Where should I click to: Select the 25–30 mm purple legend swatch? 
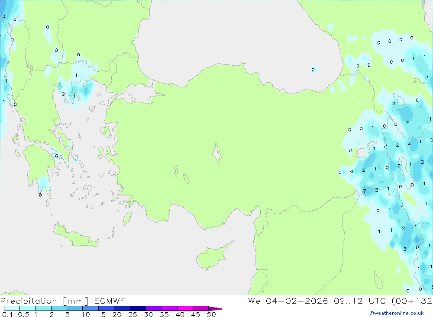(138, 308)
